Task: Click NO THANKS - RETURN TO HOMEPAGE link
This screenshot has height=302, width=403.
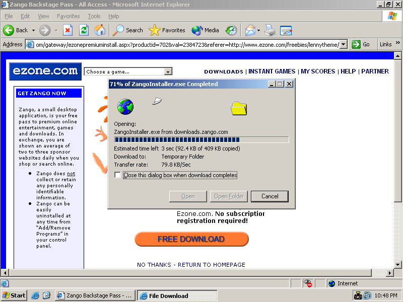Action: tap(191, 265)
